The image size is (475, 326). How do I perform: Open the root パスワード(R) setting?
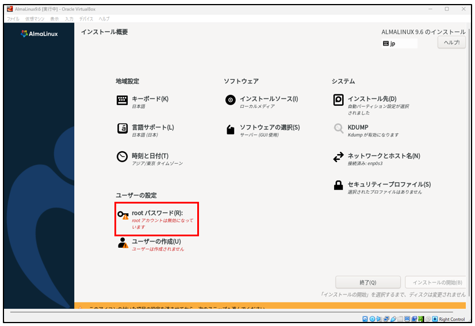pyautogui.click(x=157, y=213)
